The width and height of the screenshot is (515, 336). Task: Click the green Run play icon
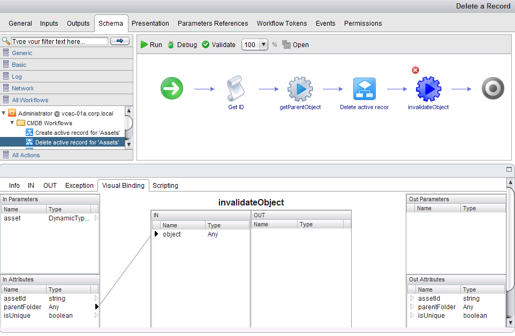tap(144, 44)
